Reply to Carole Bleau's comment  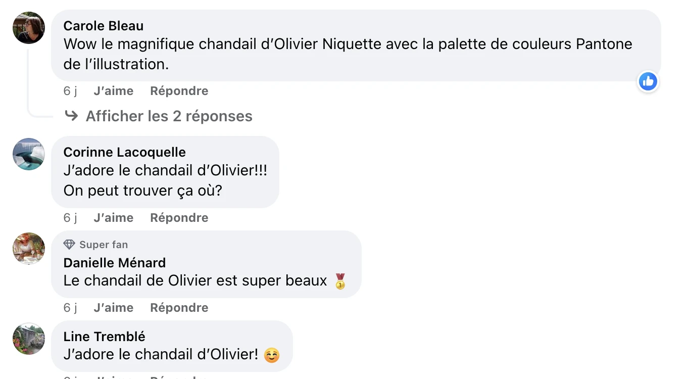(179, 91)
